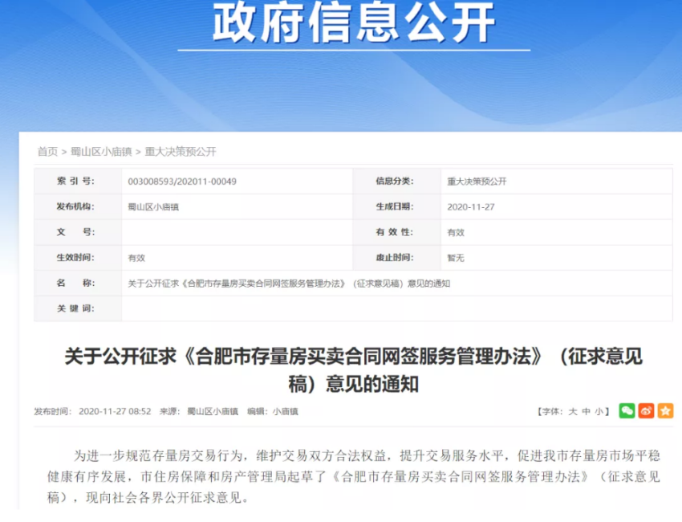
Task: Click the 生成日期 label cell
Action: (x=396, y=207)
